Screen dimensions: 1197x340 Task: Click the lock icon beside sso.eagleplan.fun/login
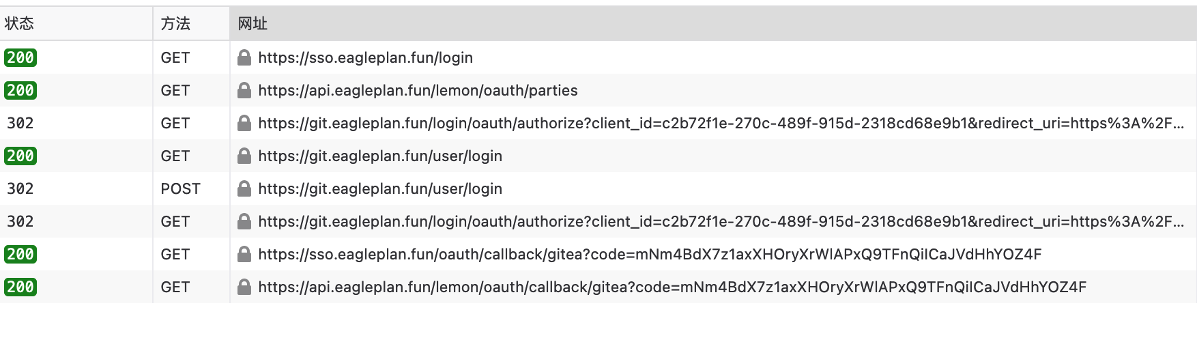(244, 57)
